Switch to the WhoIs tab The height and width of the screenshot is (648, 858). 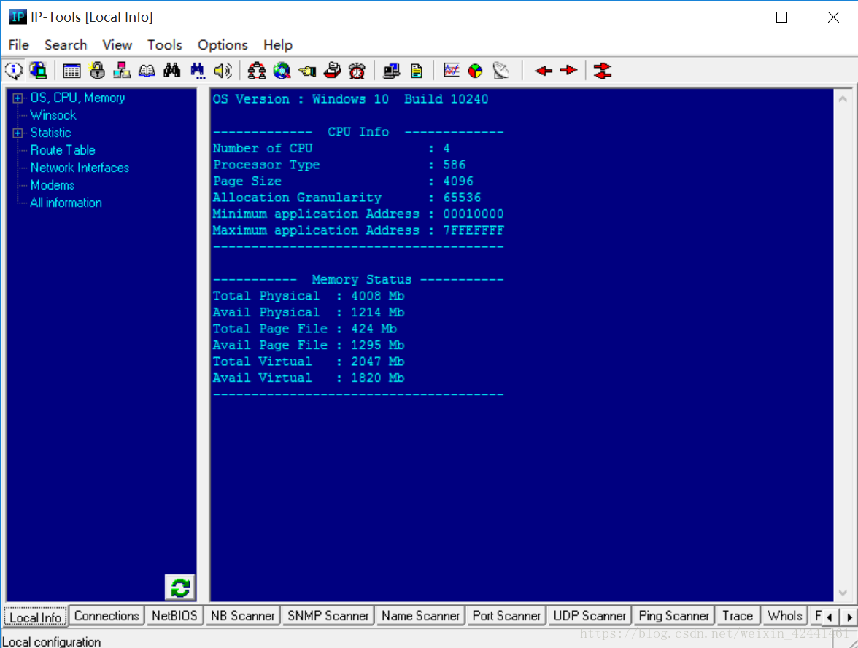pos(785,616)
